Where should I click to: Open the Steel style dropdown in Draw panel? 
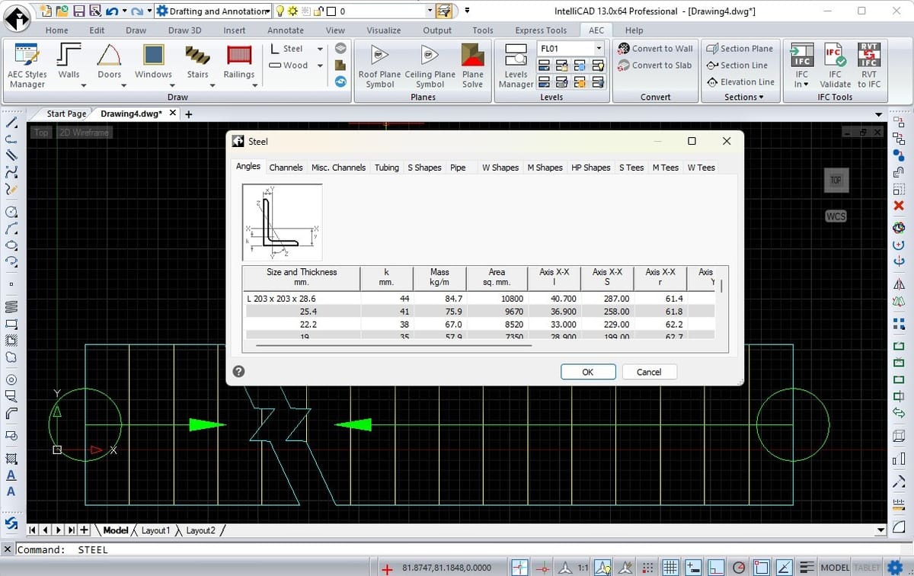tap(320, 48)
